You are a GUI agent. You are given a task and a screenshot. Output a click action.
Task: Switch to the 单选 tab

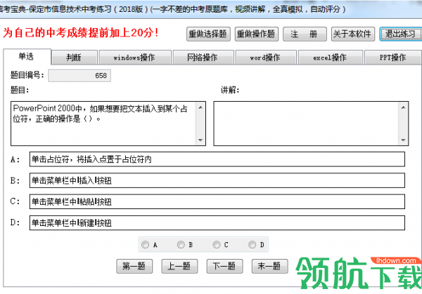[27, 57]
